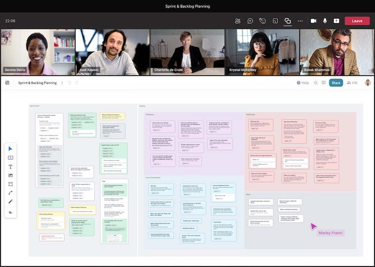Image resolution: width=375 pixels, height=267 pixels.
Task: Collapse the Canvas background colors card
Action: pos(212,185)
